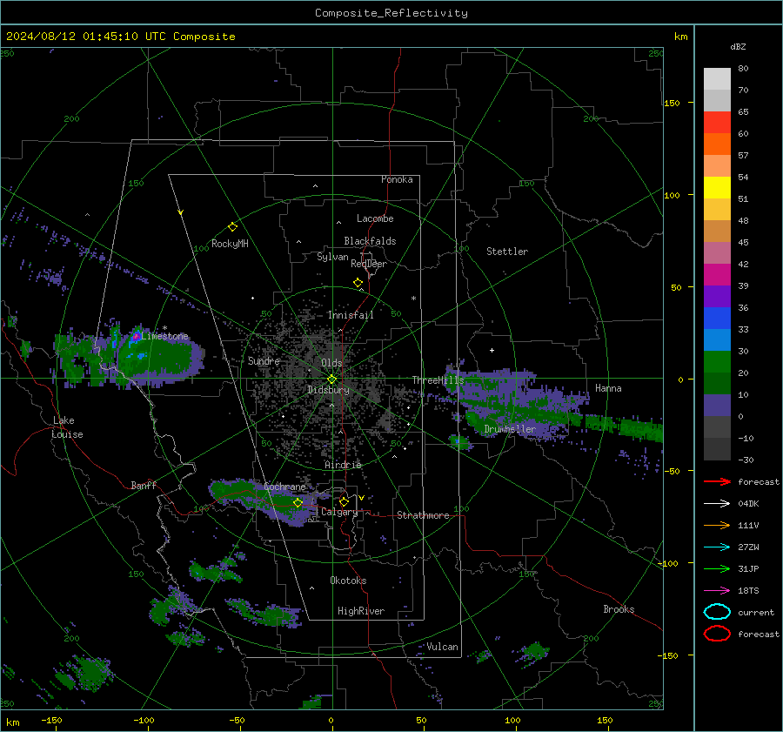Click the red forecast ellipse icon
This screenshot has width=783, height=732.
click(717, 634)
